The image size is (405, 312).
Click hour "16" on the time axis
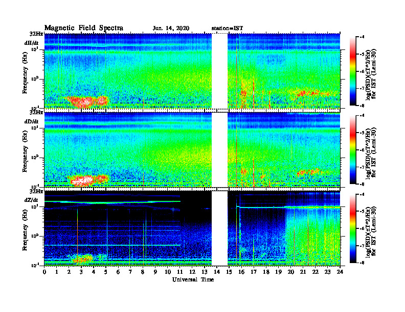(x=241, y=272)
